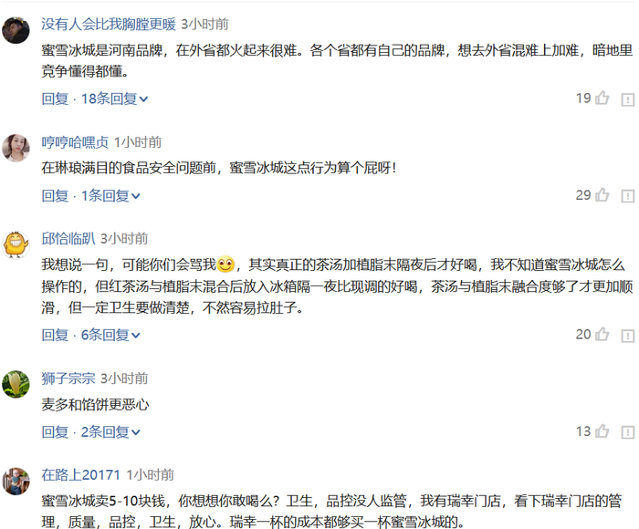This screenshot has height=529, width=639.
Task: Expand the 2条回复 thread
Action: coord(110,431)
